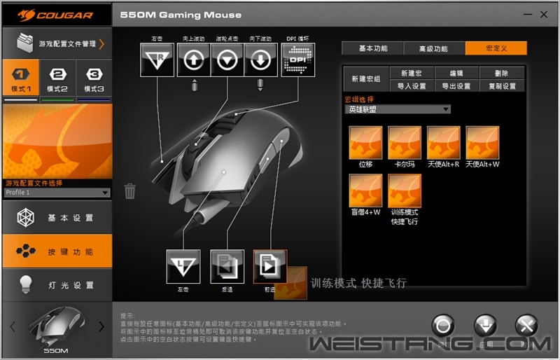Select the 卡尔玛 macro icon
This screenshot has height=360, width=560.
click(x=405, y=143)
